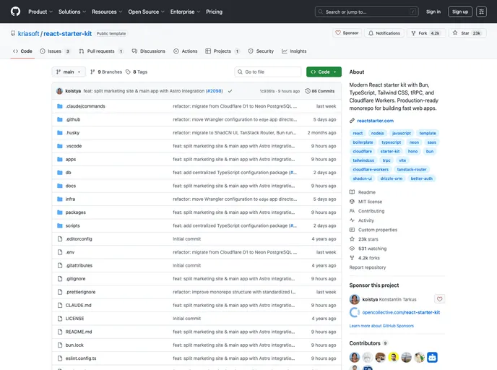Image resolution: width=497 pixels, height=370 pixels.
Task: Switch to the Issues tab
Action: pyautogui.click(x=54, y=51)
